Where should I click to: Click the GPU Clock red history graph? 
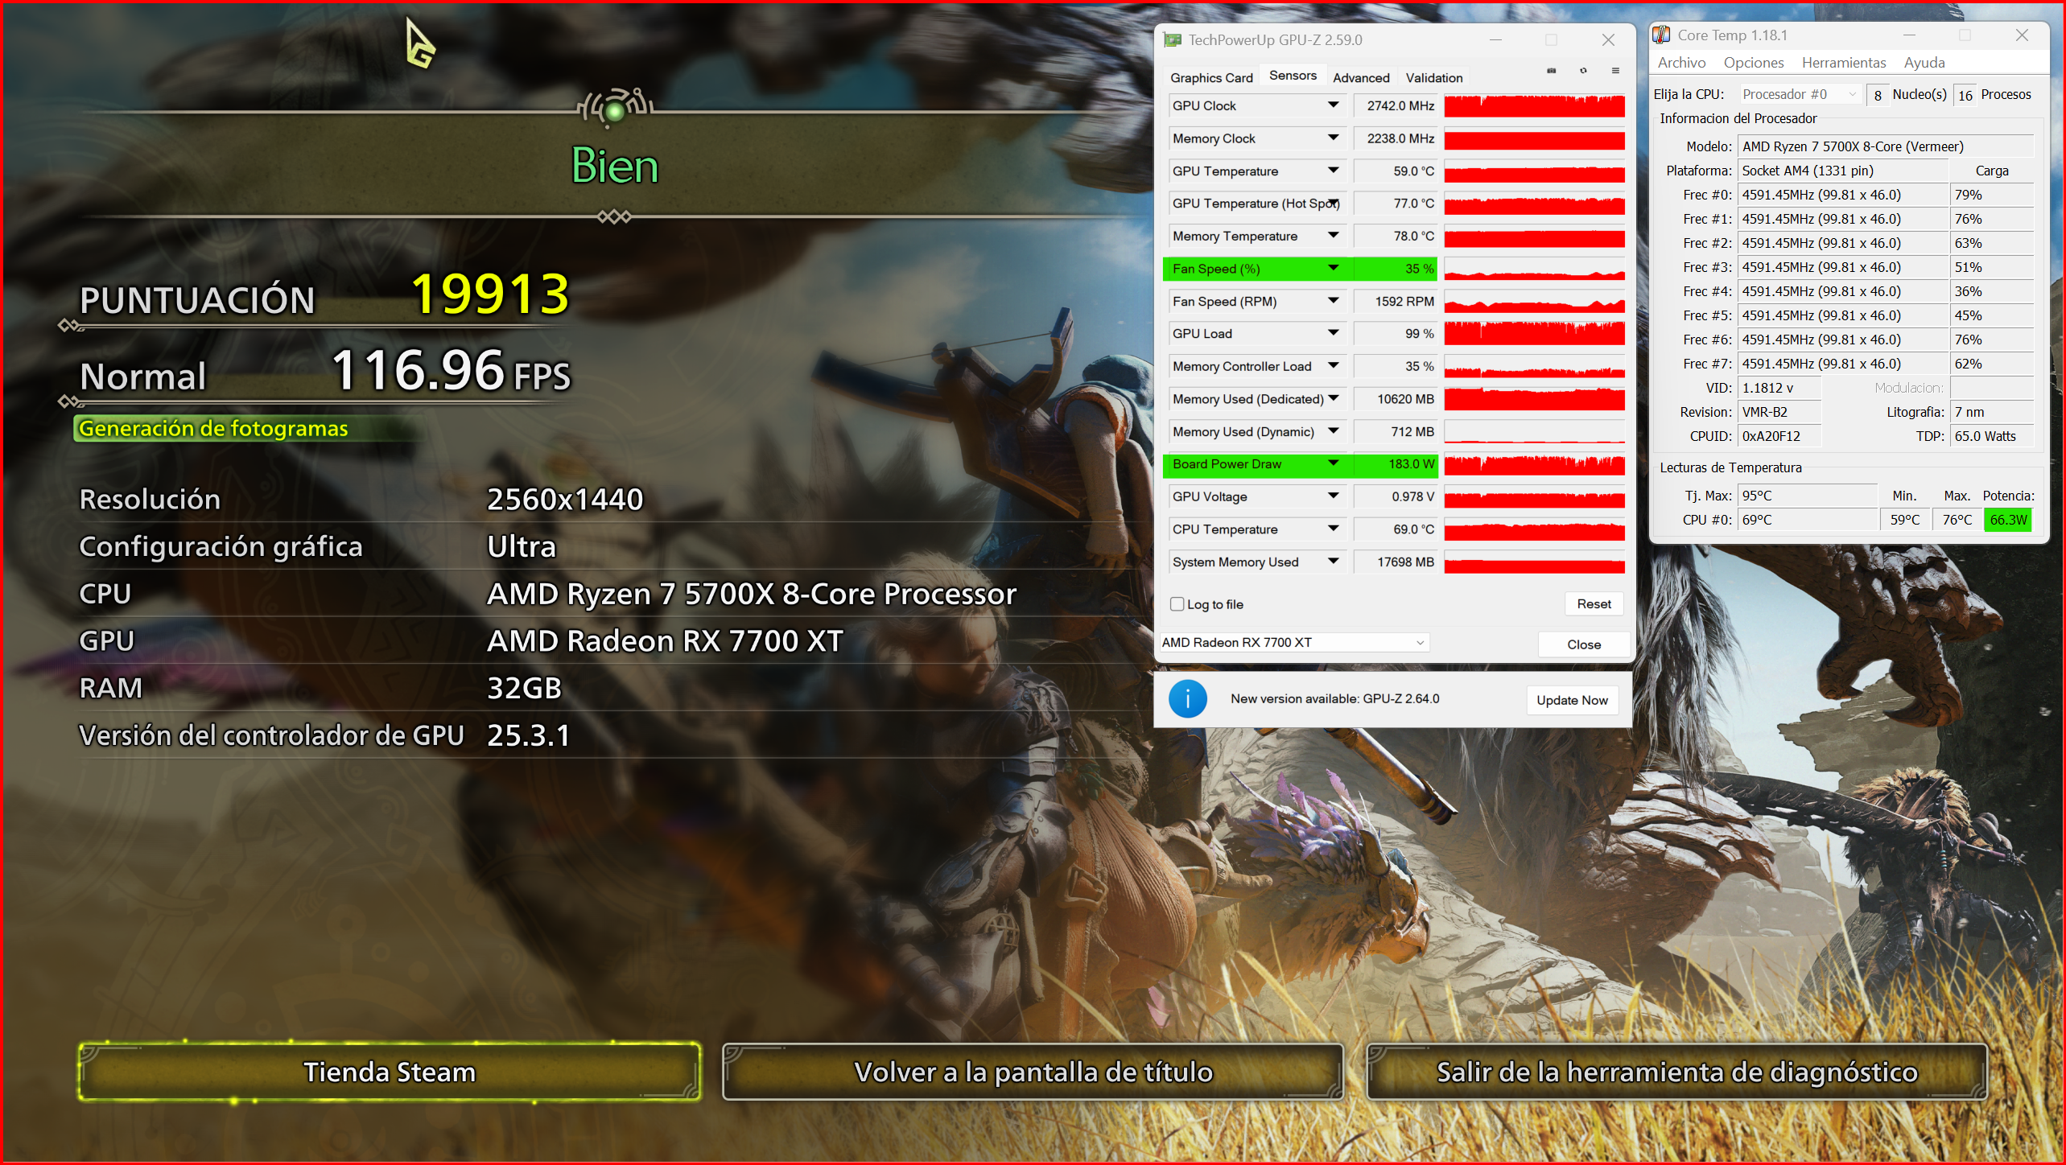click(x=1534, y=105)
